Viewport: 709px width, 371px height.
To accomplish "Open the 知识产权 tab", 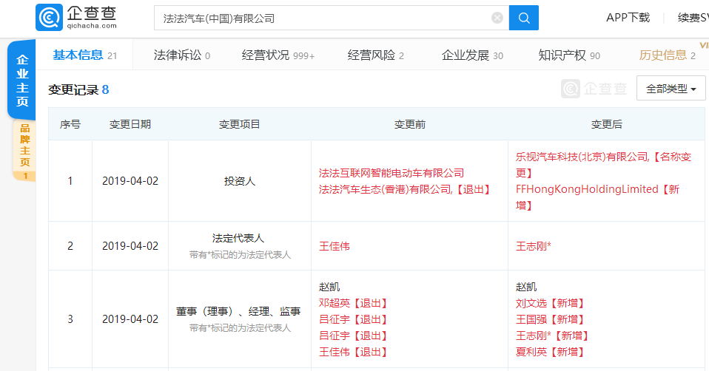I will (x=569, y=55).
